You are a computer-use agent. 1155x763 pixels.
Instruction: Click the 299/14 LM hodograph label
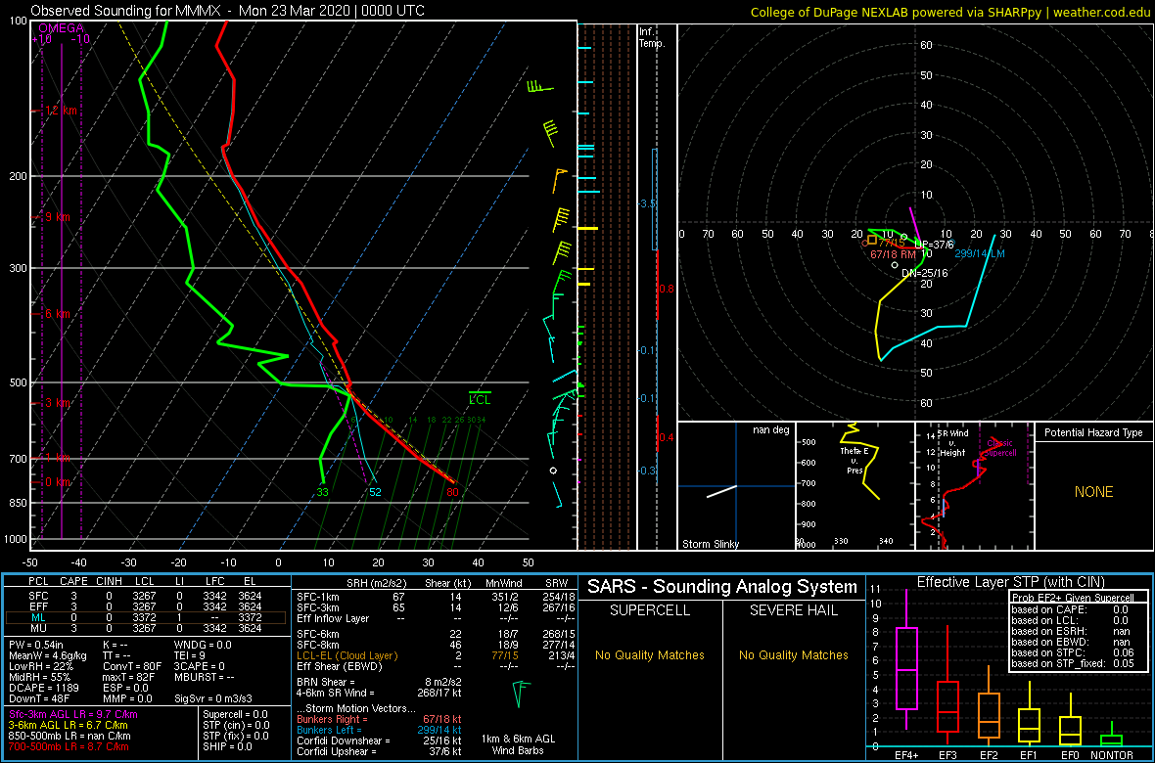(x=980, y=253)
